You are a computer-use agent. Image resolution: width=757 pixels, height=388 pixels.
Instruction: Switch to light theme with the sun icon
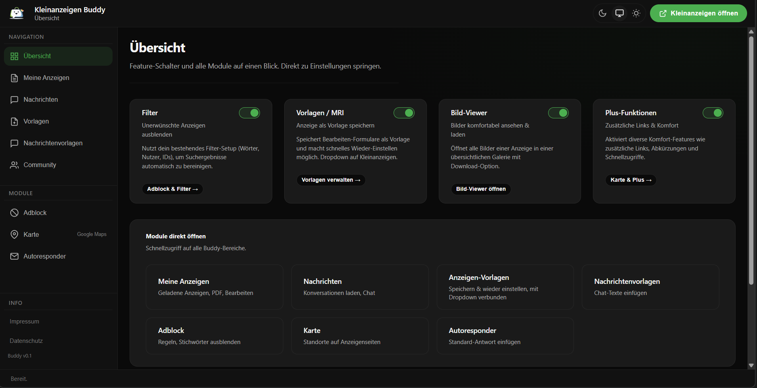(x=636, y=13)
